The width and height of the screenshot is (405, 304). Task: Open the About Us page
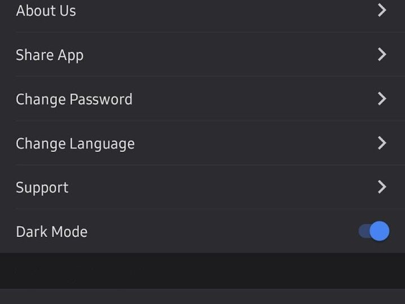tap(202, 11)
